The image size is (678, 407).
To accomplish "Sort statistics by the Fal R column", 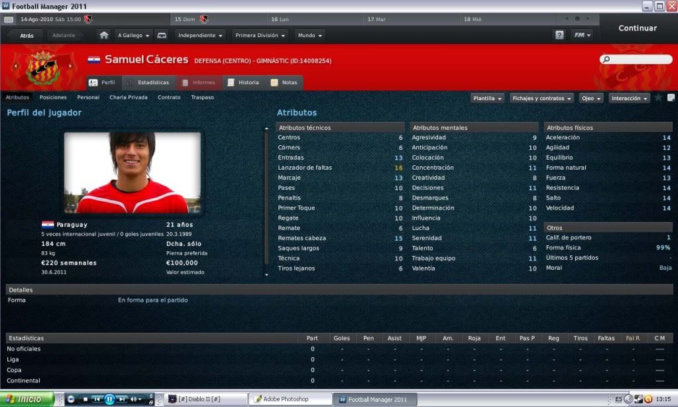I will point(632,338).
